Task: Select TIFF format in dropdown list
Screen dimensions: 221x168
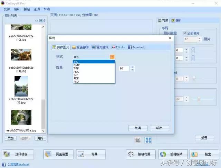Action: [94, 68]
